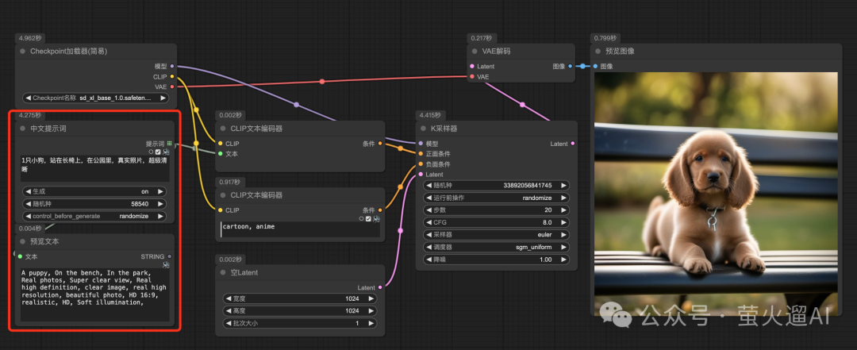Viewport: 857px width, 350px height.
Task: Click the 模型 input port on K采样器
Action: (421, 144)
